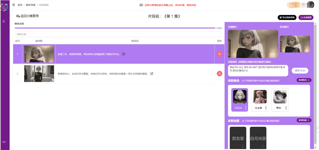Click in the 搜索分镜 search field

click(x=118, y=34)
